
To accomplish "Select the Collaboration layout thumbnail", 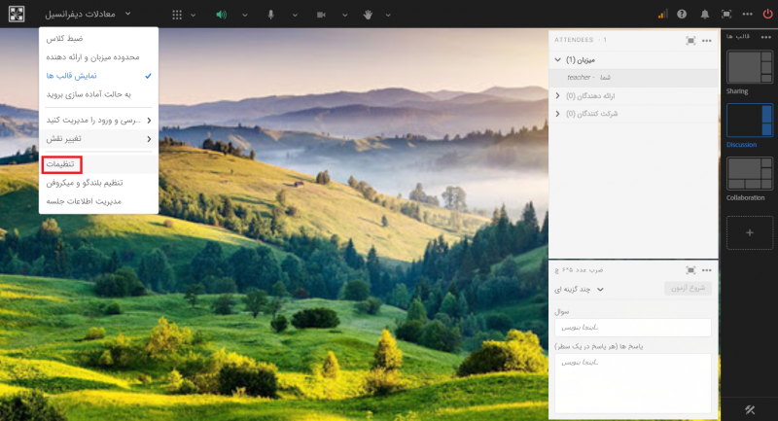I will [x=749, y=173].
